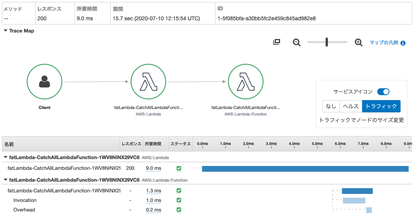
Task: Click the response 200 cell in segment row
Action: pos(130,168)
